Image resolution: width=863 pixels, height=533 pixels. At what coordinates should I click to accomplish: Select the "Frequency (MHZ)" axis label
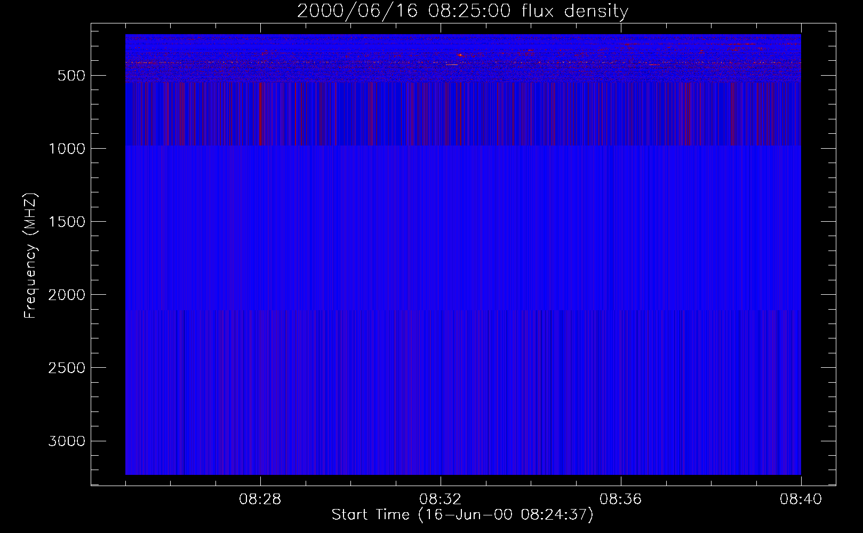coord(30,255)
